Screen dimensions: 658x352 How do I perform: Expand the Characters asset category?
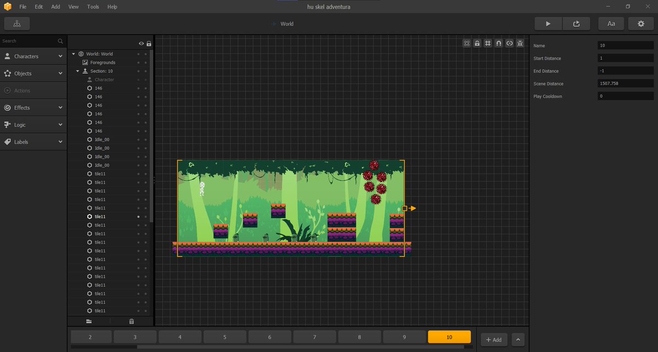click(33, 56)
